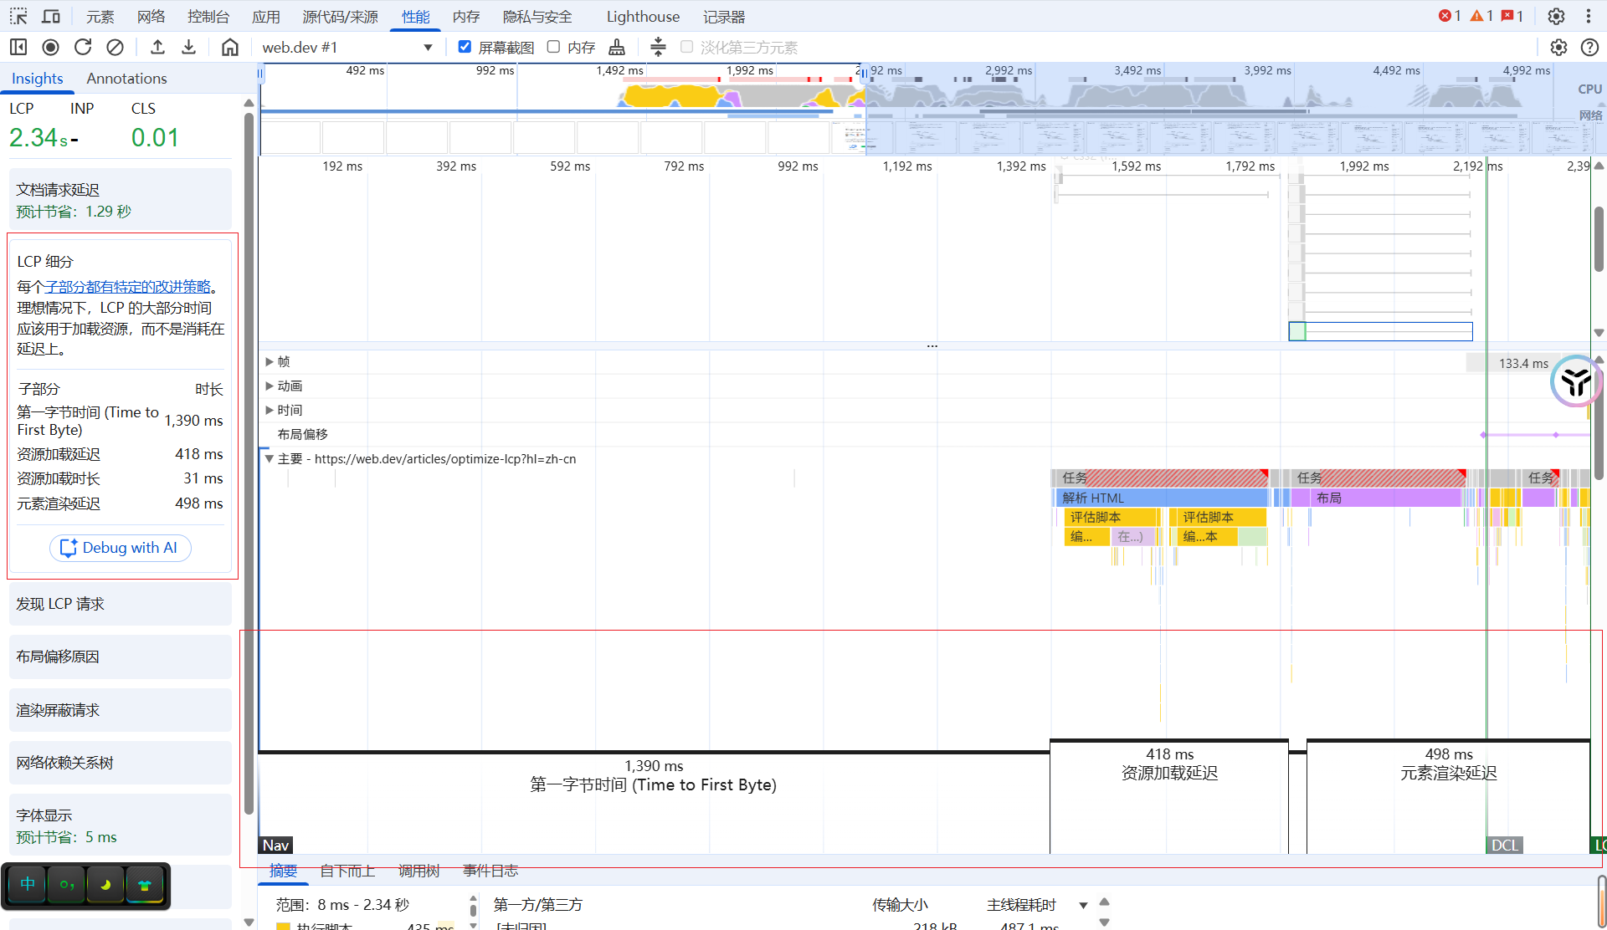Click the record performance button
Image resolution: width=1607 pixels, height=930 pixels.
click(x=50, y=48)
